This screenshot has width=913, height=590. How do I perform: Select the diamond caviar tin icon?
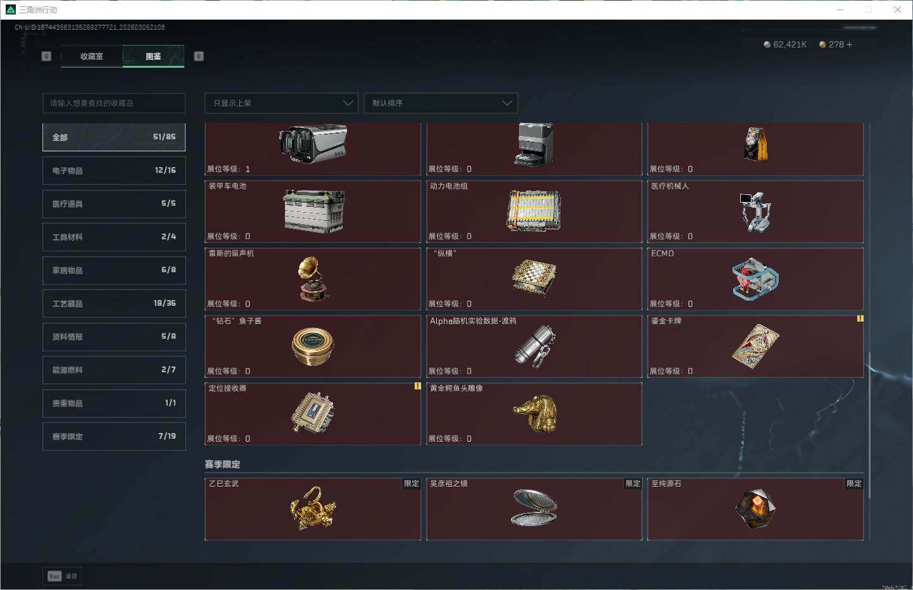click(313, 346)
